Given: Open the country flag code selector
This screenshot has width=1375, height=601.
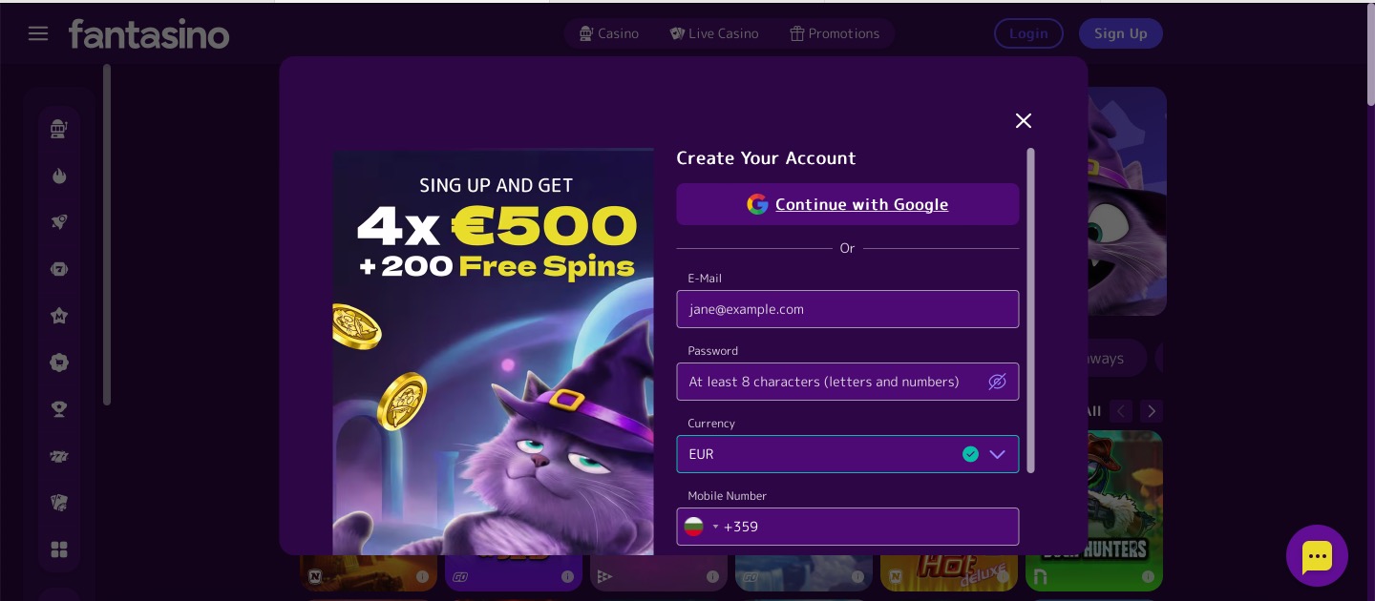Looking at the screenshot, I should (702, 527).
